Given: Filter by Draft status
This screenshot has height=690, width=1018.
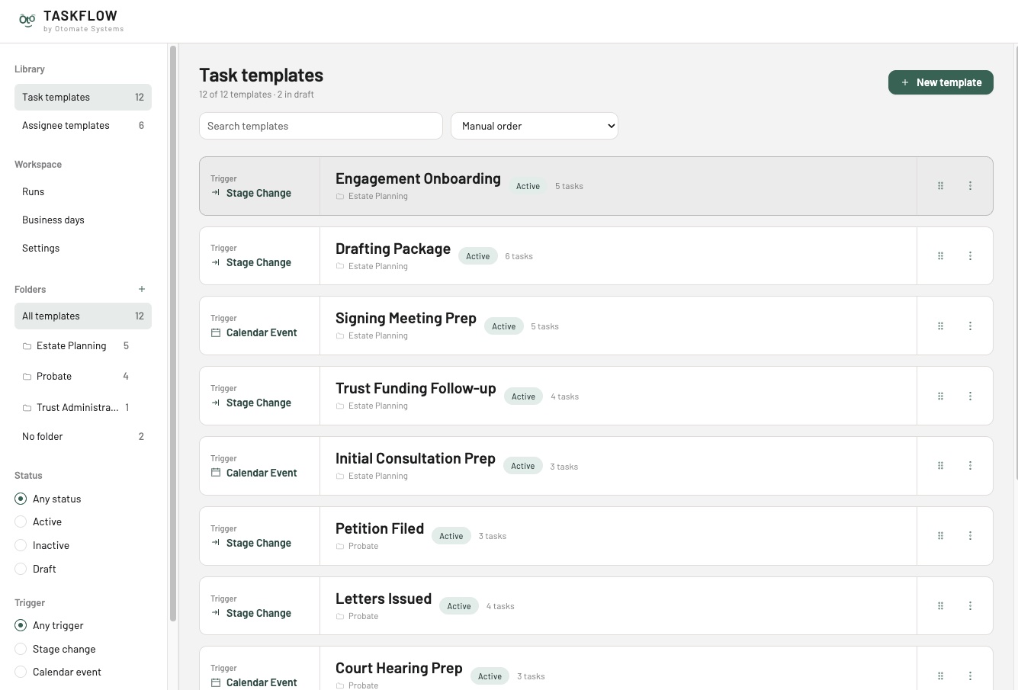Looking at the screenshot, I should [21, 569].
